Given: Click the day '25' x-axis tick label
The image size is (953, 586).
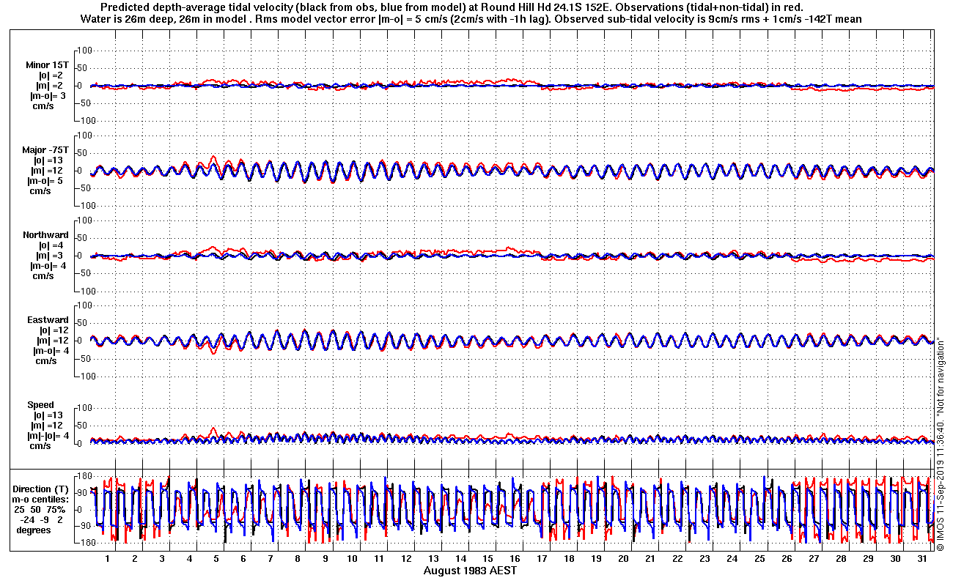Looking at the screenshot, I should pos(759,559).
